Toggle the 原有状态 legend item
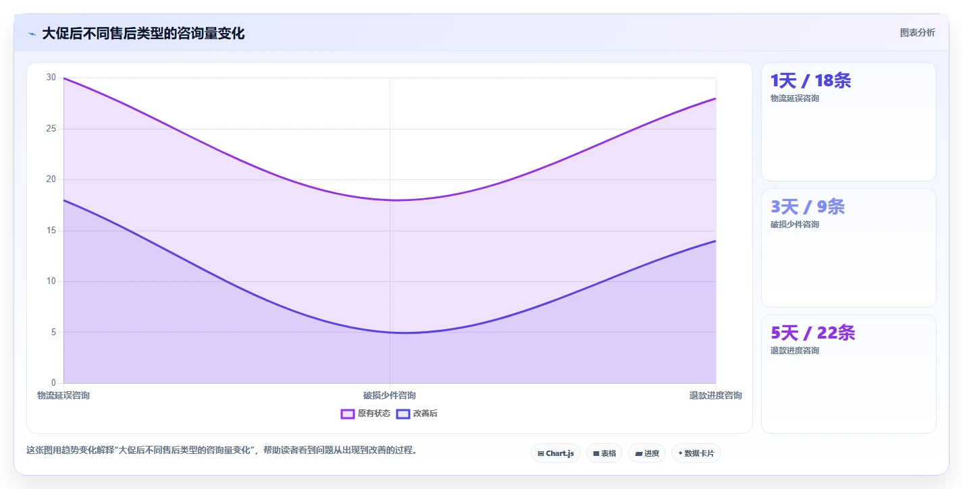 (365, 413)
